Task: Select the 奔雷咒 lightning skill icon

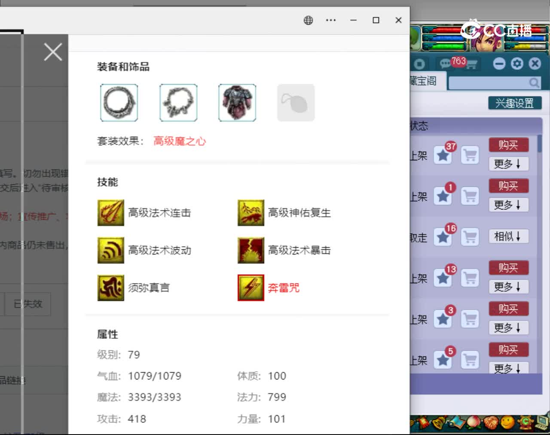Action: [251, 288]
